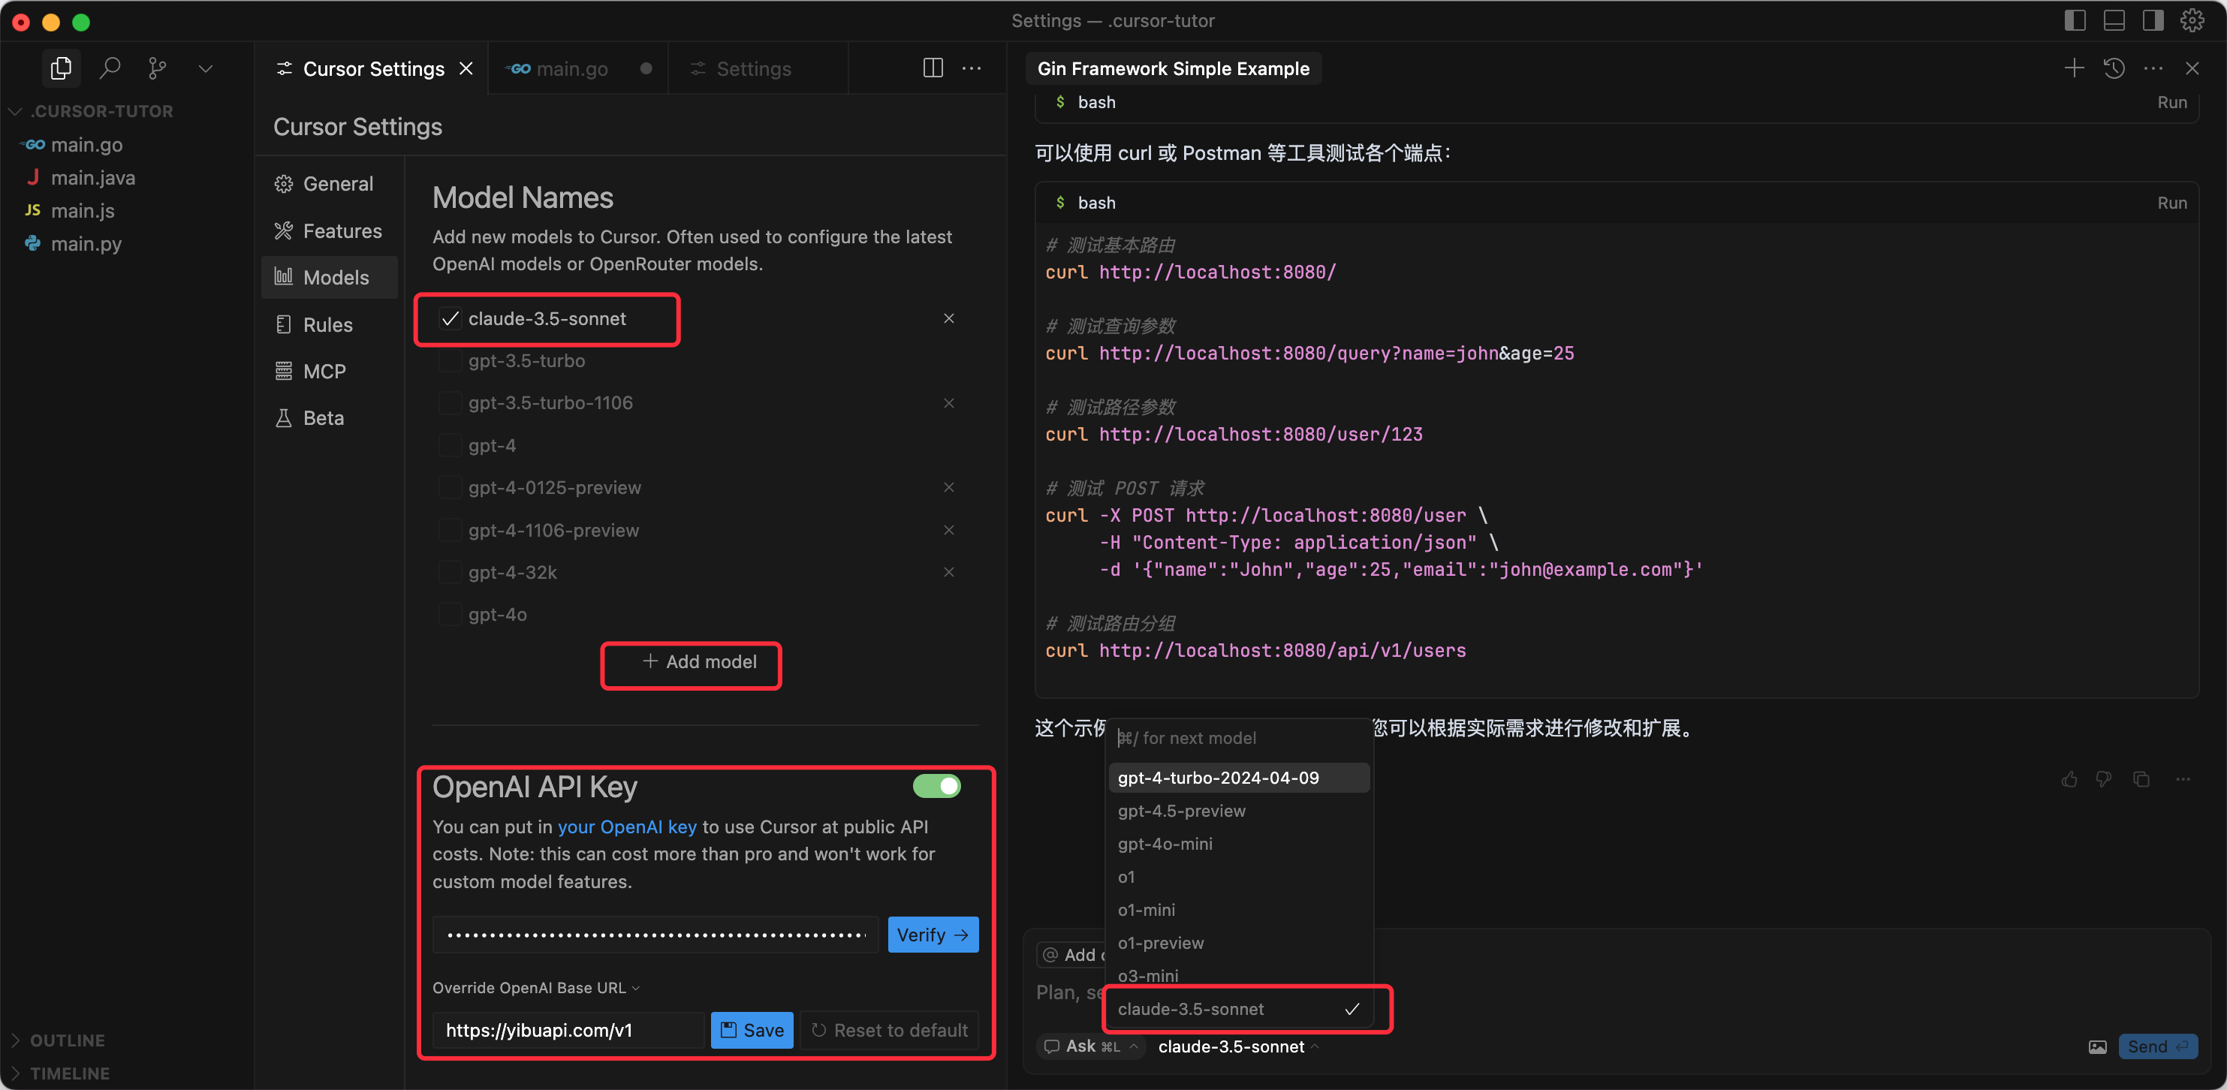Open the Search icon in sidebar

click(110, 68)
